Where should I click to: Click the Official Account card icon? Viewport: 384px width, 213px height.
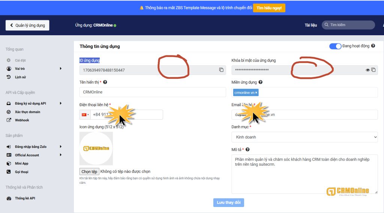click(9, 155)
